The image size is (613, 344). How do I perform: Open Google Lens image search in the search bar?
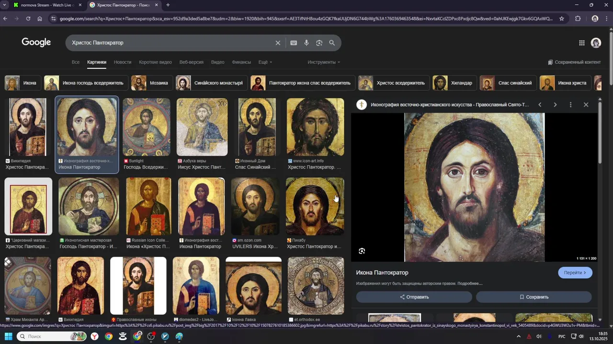pos(319,43)
